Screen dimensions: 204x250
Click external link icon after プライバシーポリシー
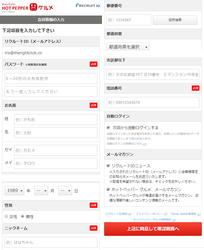click(x=166, y=214)
